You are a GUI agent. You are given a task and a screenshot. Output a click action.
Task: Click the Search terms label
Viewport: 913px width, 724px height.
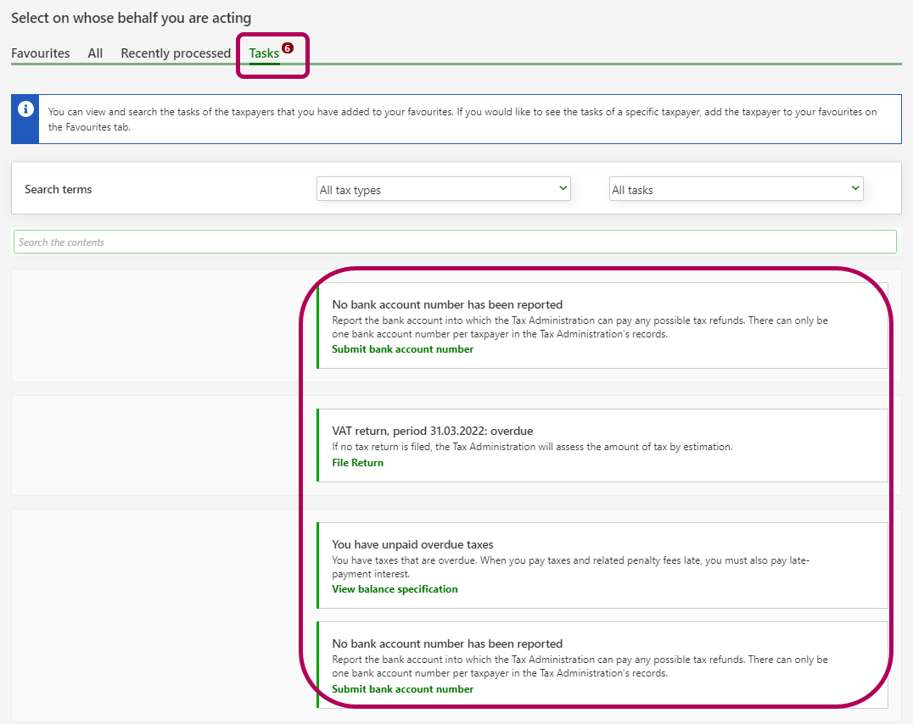pyautogui.click(x=59, y=189)
